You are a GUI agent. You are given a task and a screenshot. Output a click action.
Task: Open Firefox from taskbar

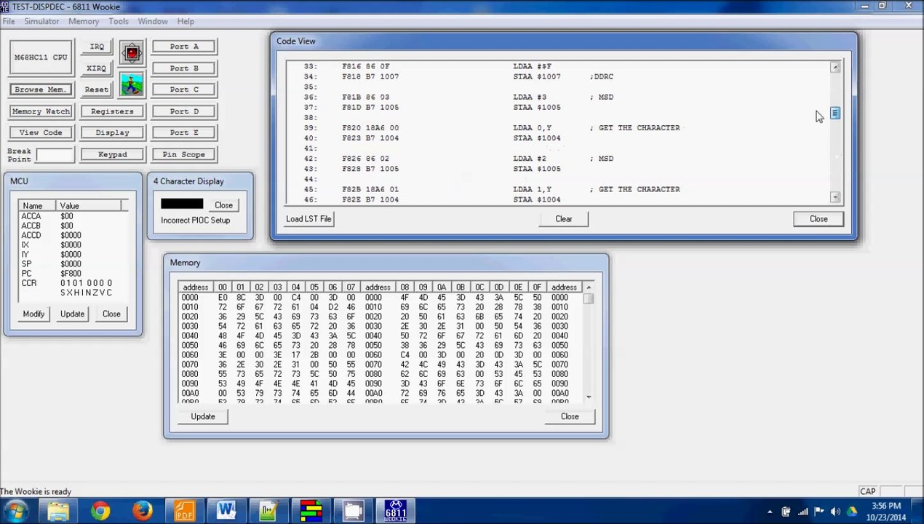(x=143, y=511)
